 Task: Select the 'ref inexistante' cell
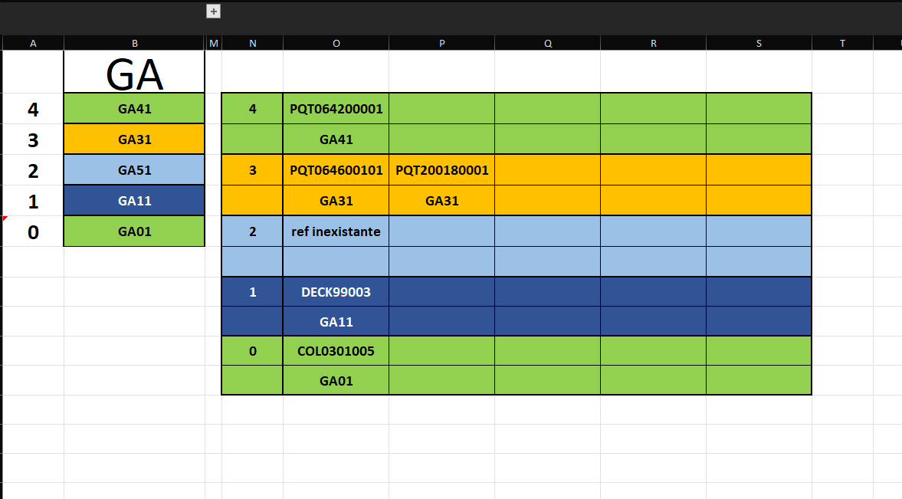tap(336, 231)
